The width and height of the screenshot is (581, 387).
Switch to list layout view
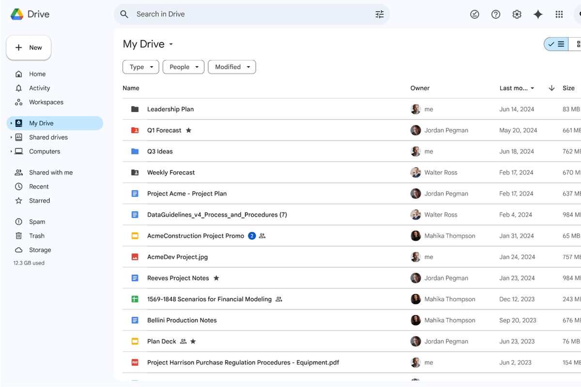tap(556, 44)
